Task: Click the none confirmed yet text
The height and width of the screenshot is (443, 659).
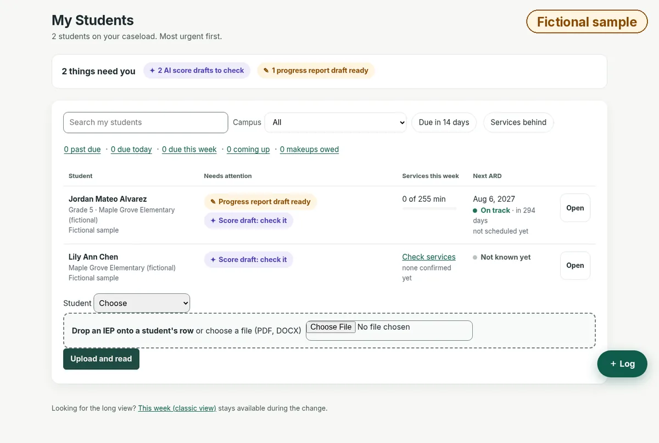Action: [427, 273]
